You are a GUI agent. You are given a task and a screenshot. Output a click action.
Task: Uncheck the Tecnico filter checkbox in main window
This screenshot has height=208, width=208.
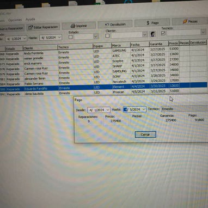(x=163, y=33)
